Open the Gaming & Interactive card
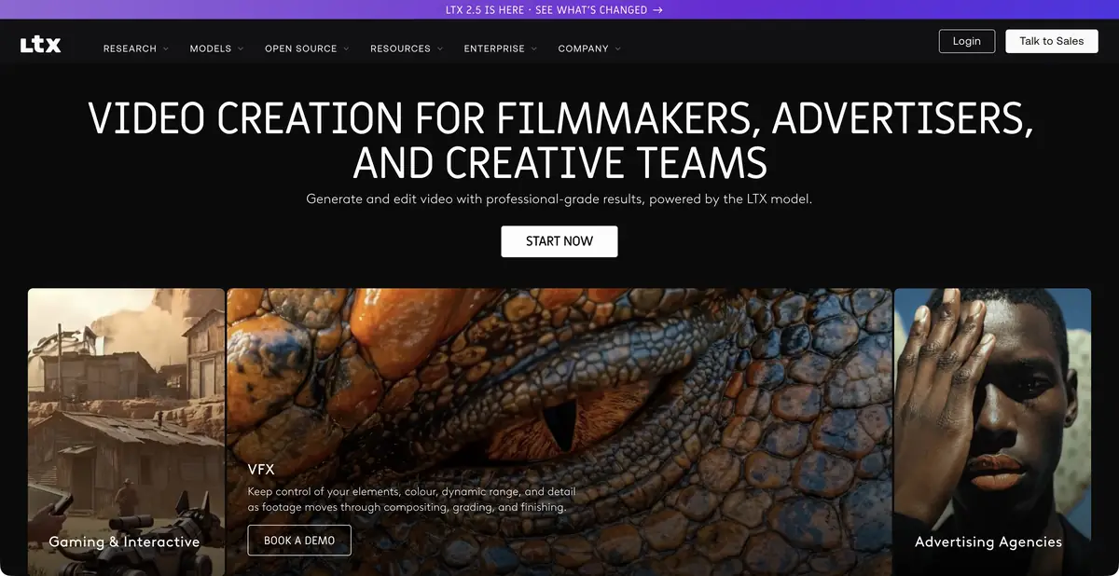The width and height of the screenshot is (1119, 576). [126, 432]
